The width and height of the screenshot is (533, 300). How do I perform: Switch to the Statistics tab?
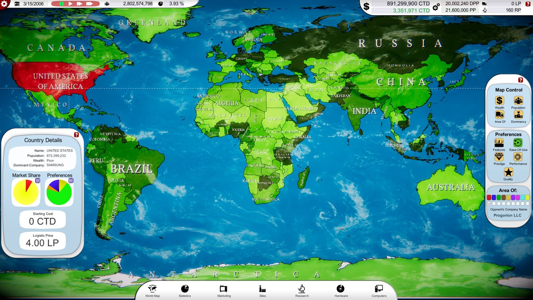coord(184,290)
